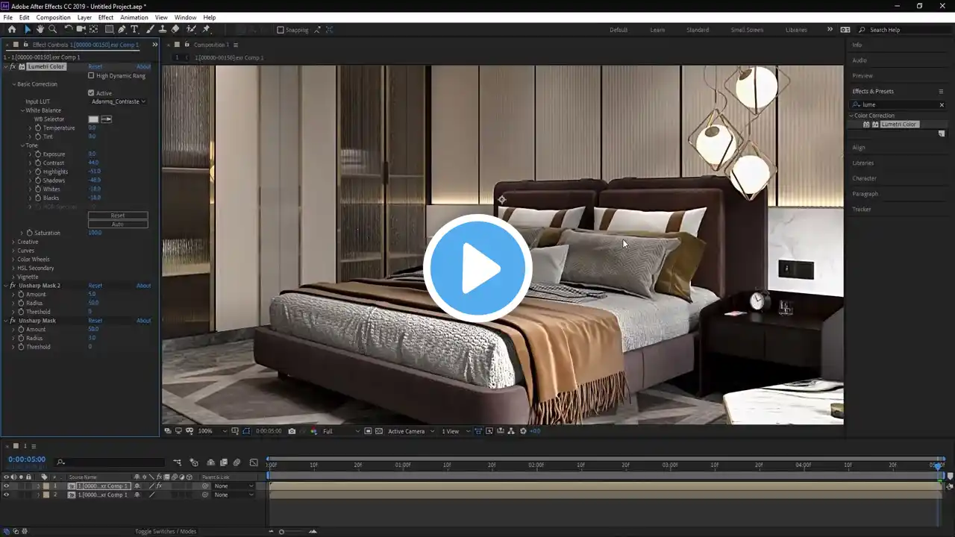This screenshot has height=537, width=955.
Task: Click the Draft 3D icon in timeline
Action: tap(194, 462)
